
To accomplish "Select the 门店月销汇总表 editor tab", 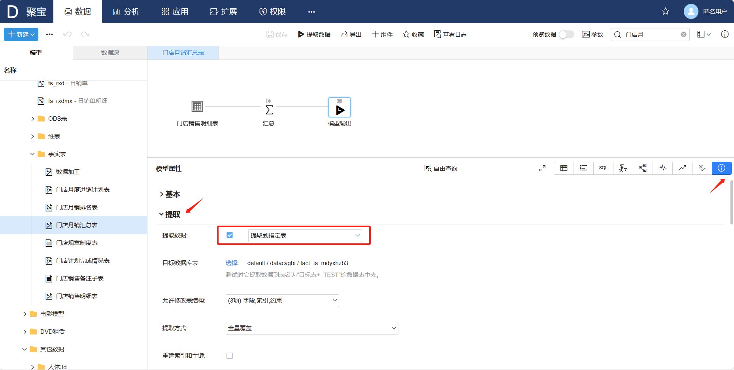I will point(183,53).
